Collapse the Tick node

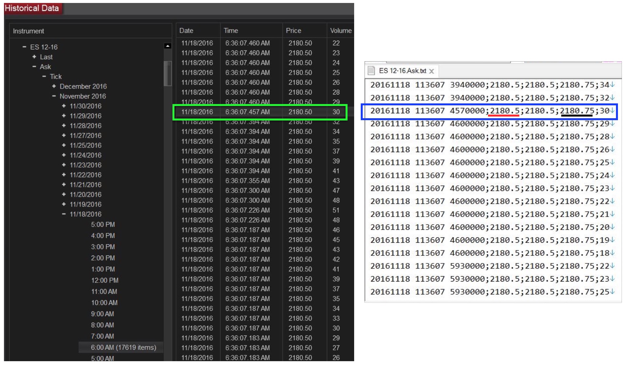point(44,76)
